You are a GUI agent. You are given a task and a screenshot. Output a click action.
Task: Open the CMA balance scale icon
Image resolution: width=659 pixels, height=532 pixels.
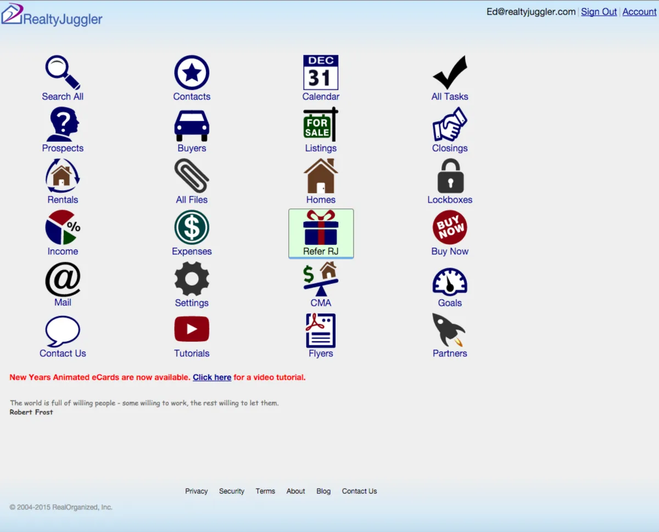click(321, 279)
